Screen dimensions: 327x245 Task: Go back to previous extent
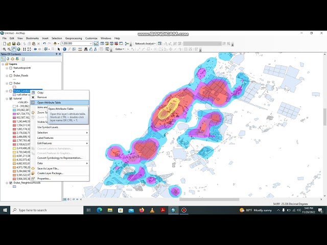point(35,49)
